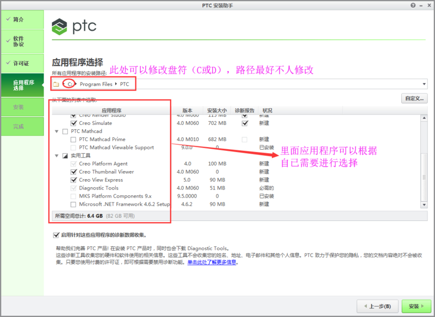The width and height of the screenshot is (435, 317).
Task: Disable 启用针对这些应用程序的诊断数据收集 checkbox
Action: [56, 235]
